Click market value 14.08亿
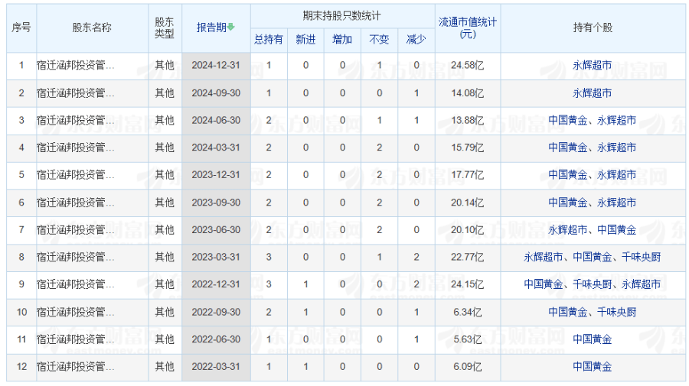The height and width of the screenshot is (386, 689). (468, 93)
